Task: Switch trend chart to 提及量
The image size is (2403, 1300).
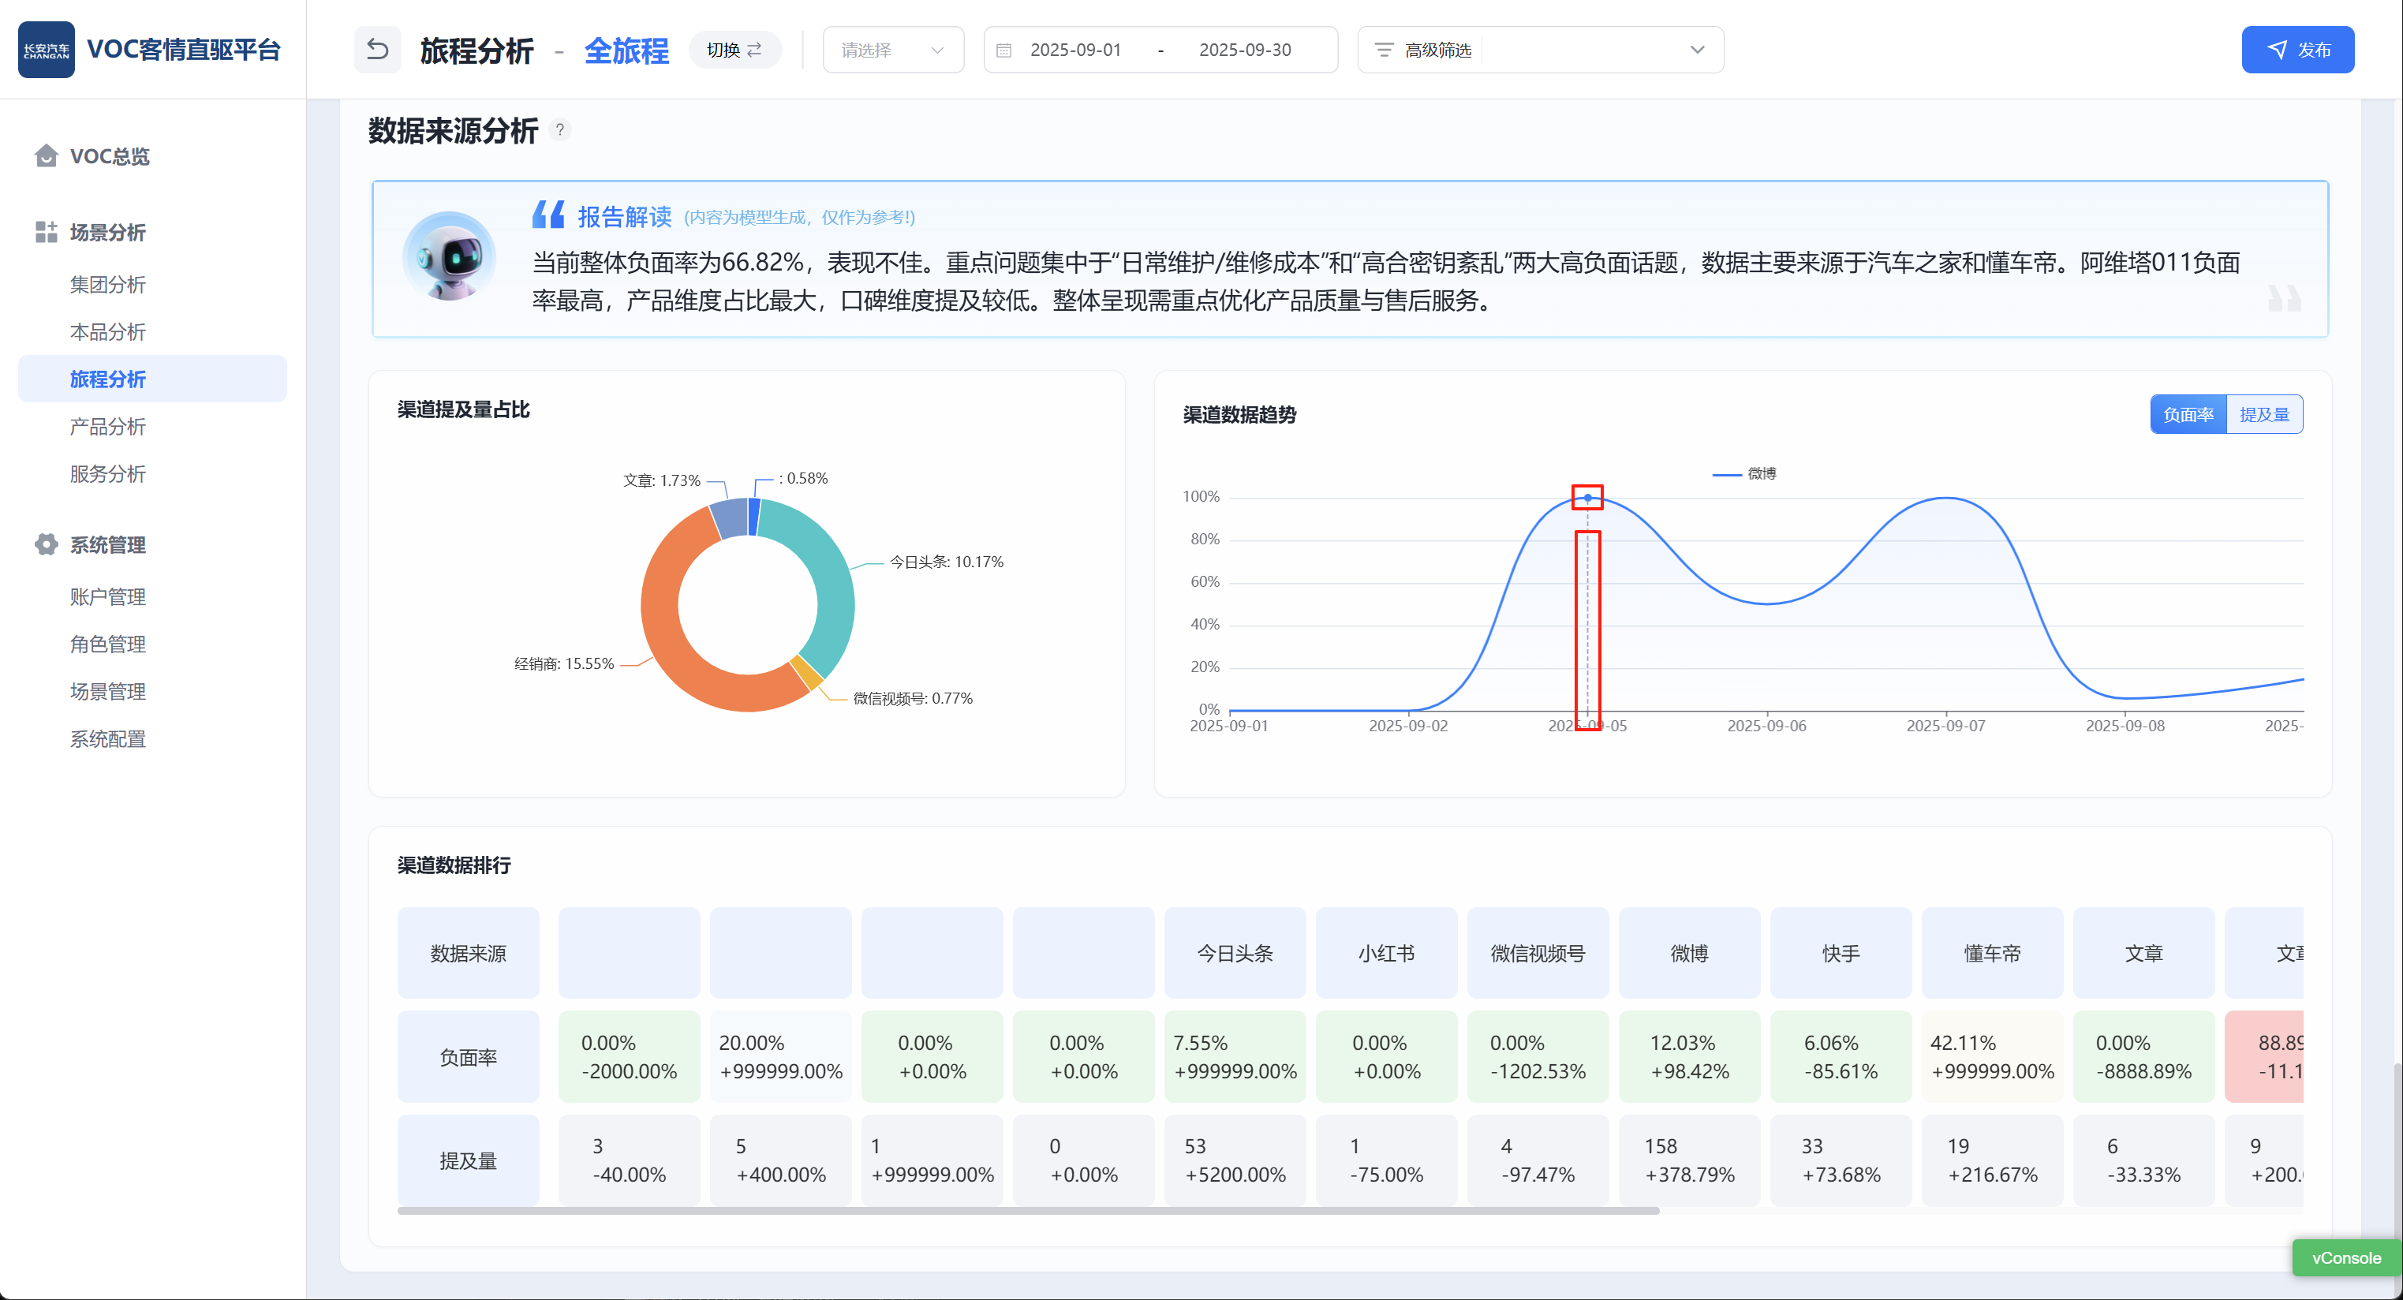Action: 2264,415
